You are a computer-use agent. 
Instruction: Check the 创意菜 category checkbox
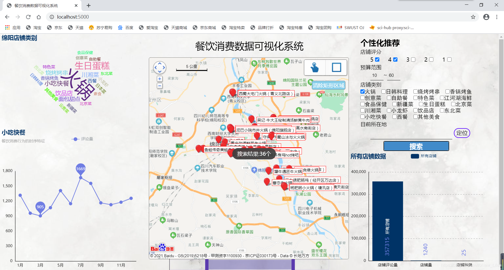coord(363,98)
